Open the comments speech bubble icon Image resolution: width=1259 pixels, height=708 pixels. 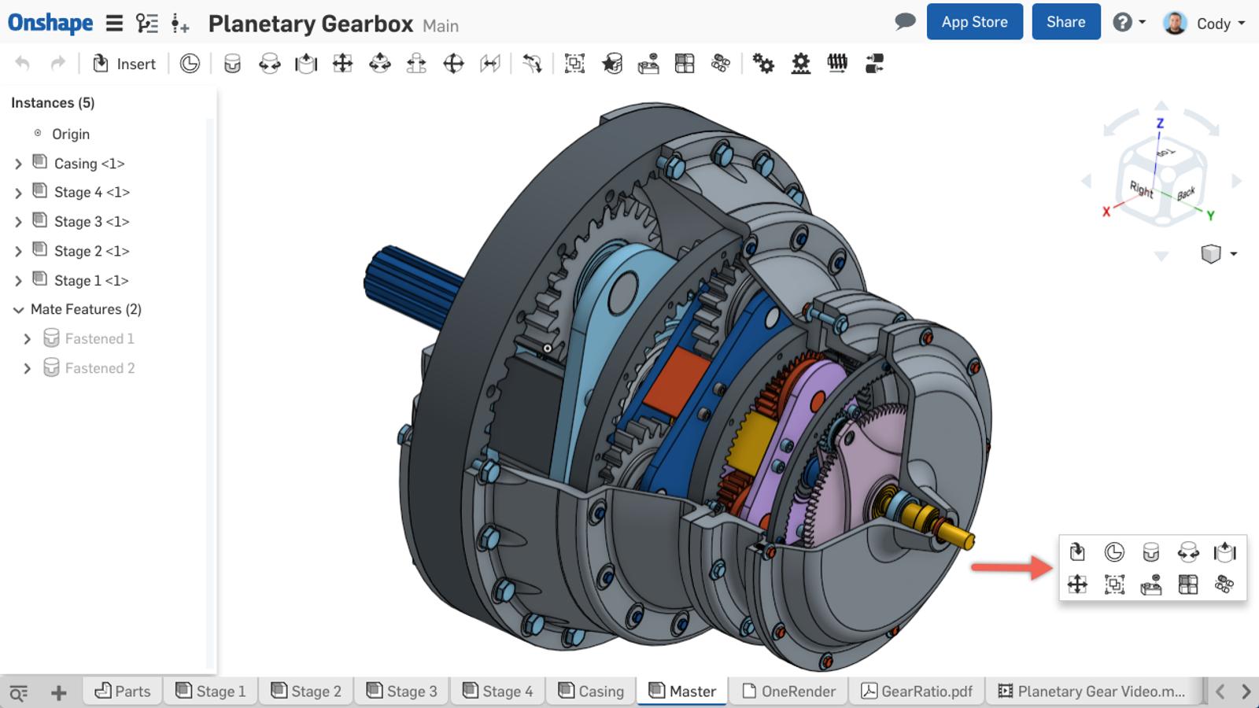point(905,21)
